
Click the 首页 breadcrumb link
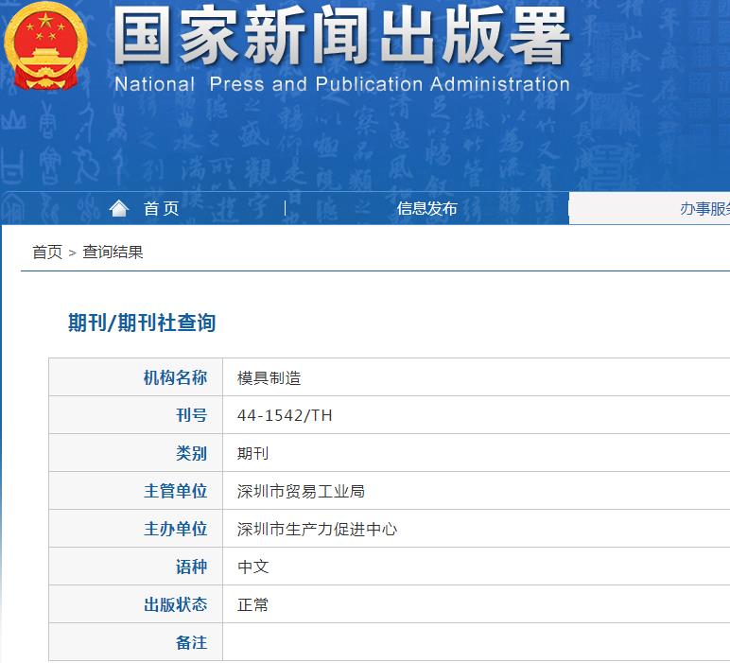click(46, 252)
